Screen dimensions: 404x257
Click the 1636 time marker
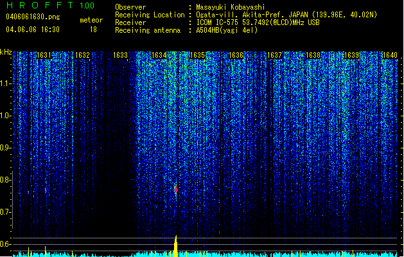point(236,55)
